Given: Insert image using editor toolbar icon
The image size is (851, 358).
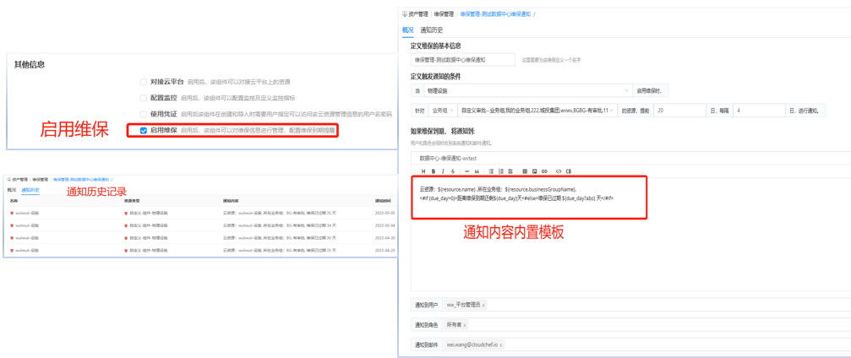Looking at the screenshot, I should tap(535, 171).
